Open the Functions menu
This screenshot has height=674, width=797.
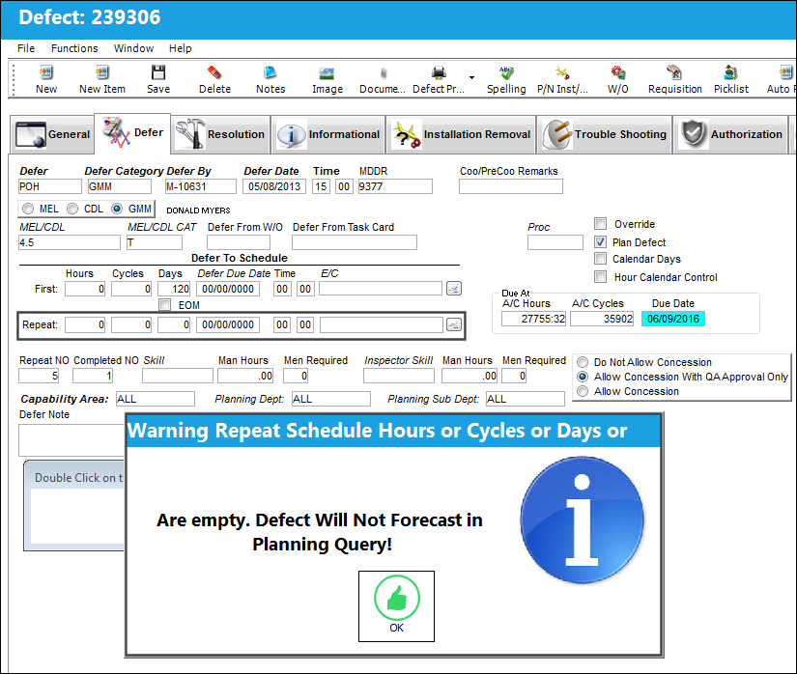pyautogui.click(x=74, y=48)
